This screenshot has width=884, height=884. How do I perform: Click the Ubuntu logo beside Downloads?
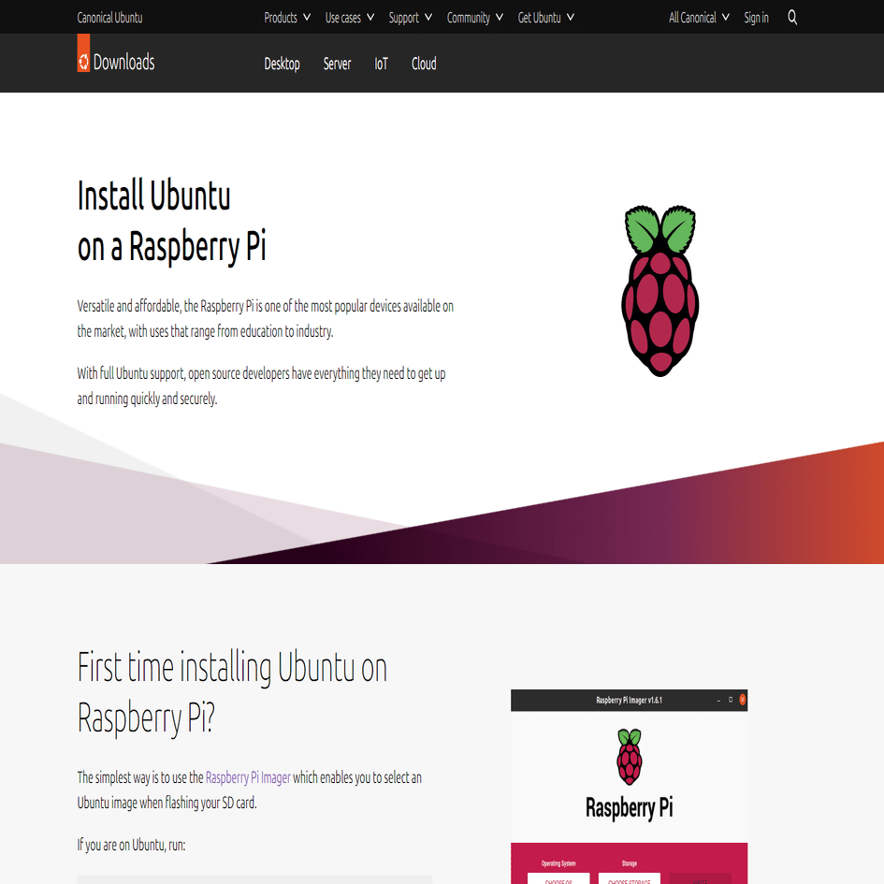click(83, 53)
